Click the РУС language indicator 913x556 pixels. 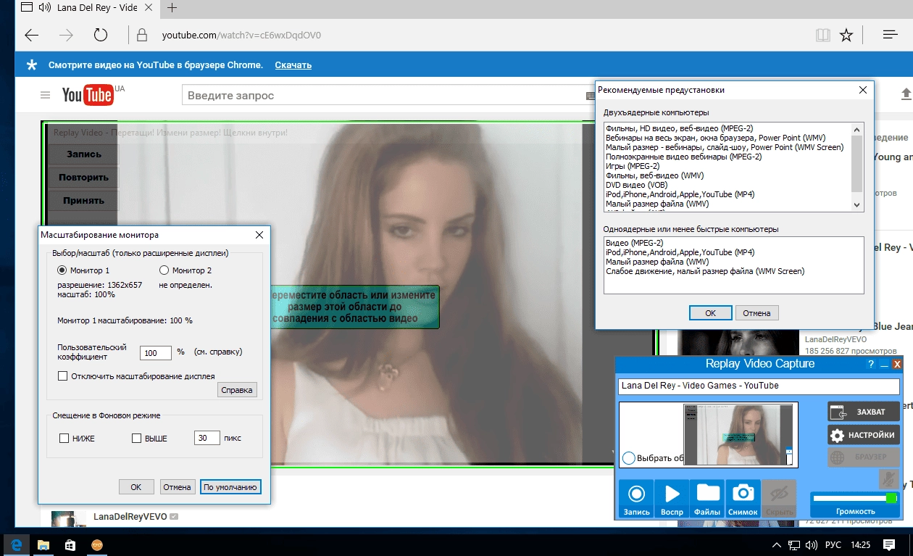[x=833, y=545]
